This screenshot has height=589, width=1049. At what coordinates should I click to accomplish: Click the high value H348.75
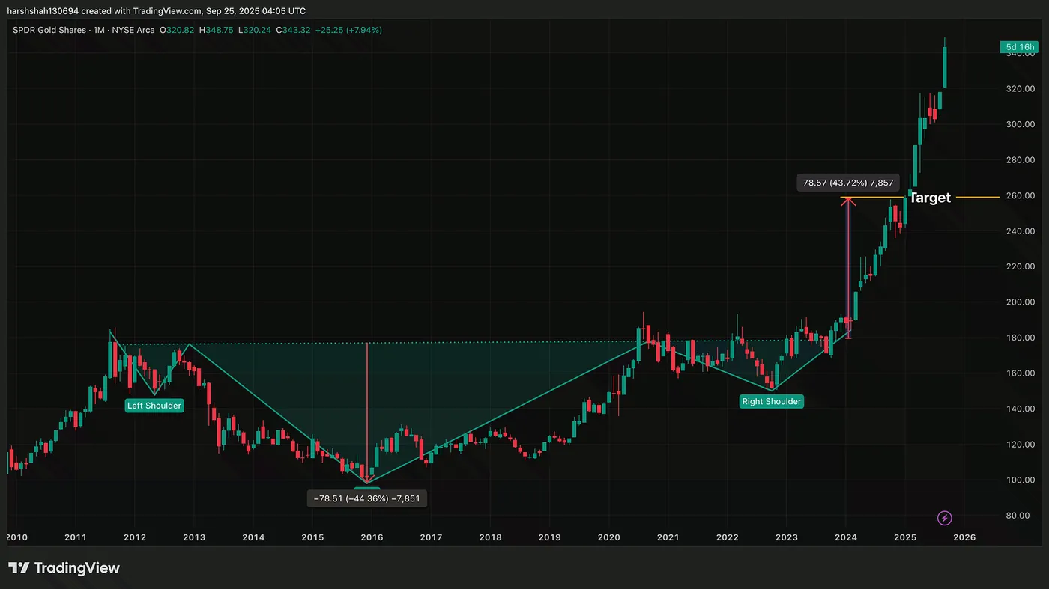218,30
